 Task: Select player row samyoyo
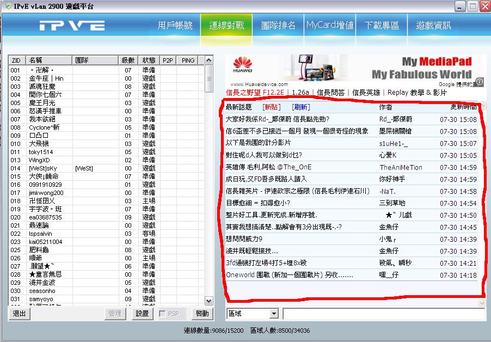pos(107,299)
